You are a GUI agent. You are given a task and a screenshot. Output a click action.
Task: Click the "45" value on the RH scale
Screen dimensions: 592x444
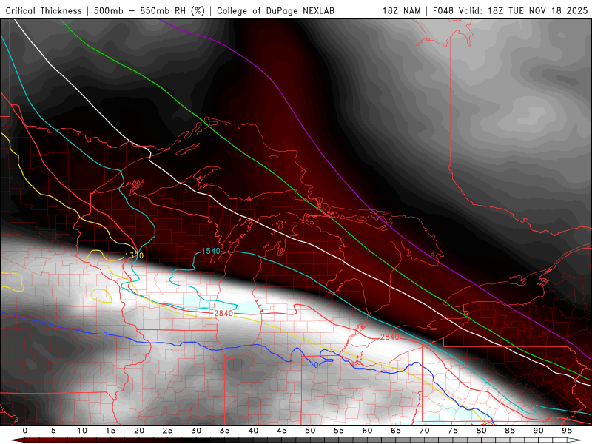coord(282,431)
